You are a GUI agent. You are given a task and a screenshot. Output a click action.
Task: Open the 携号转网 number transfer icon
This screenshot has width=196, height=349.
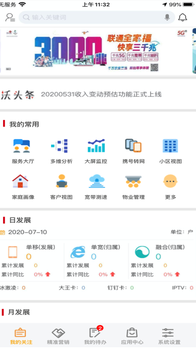click(x=133, y=146)
